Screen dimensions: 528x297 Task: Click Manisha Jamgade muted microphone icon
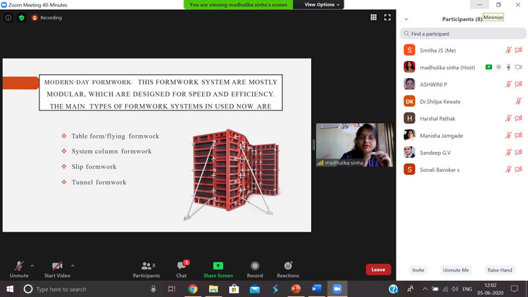click(x=508, y=135)
